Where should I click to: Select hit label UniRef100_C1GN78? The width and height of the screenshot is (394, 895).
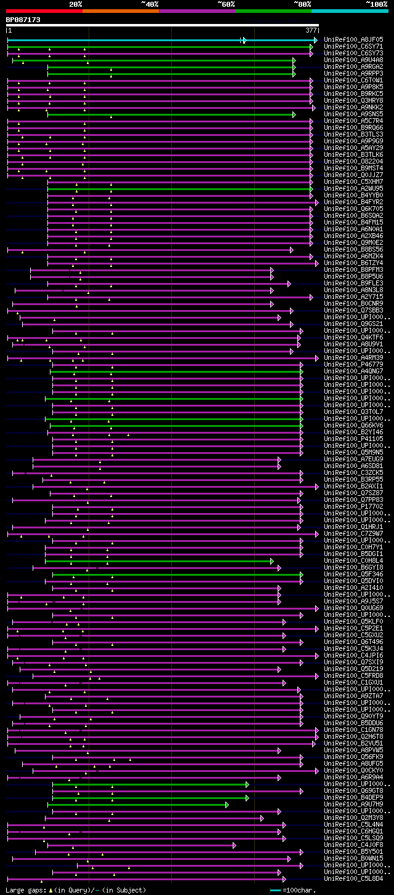(x=353, y=730)
